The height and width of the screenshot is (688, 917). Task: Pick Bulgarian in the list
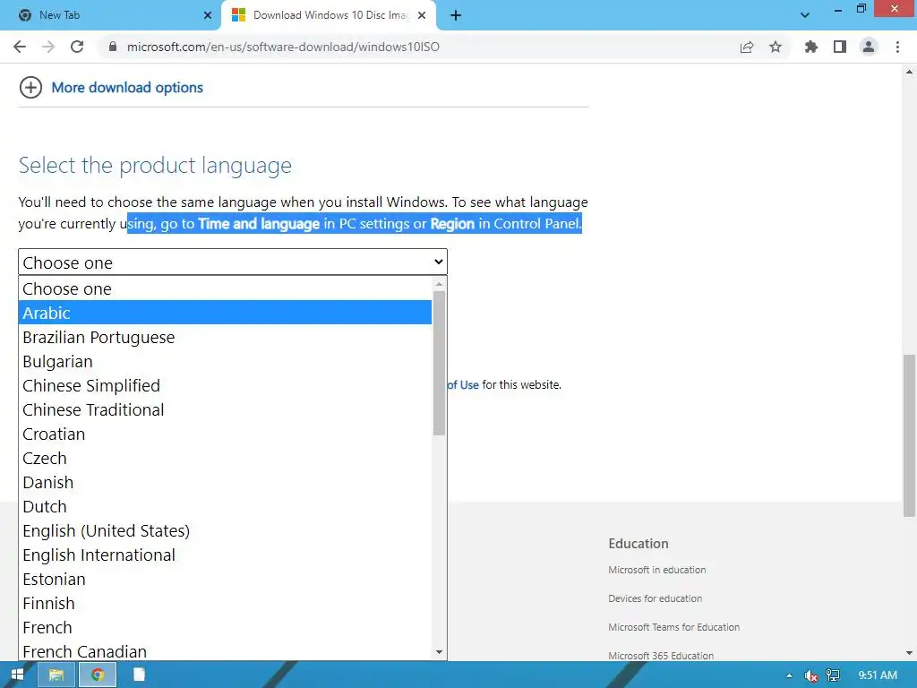coord(225,362)
